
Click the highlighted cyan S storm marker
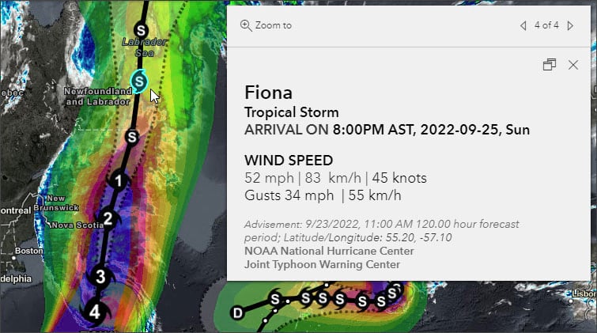[139, 80]
